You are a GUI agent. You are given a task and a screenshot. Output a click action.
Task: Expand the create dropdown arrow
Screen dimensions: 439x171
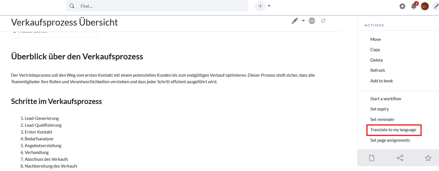[269, 6]
